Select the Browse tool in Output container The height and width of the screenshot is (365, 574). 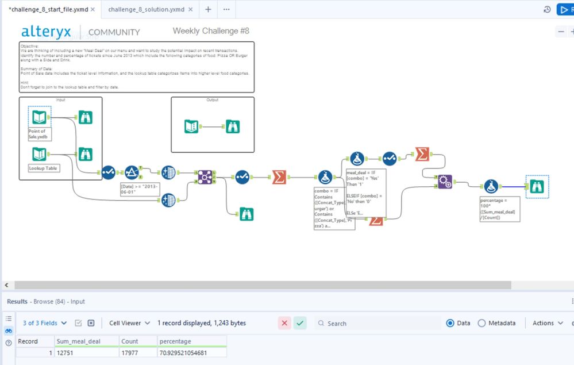tap(233, 126)
